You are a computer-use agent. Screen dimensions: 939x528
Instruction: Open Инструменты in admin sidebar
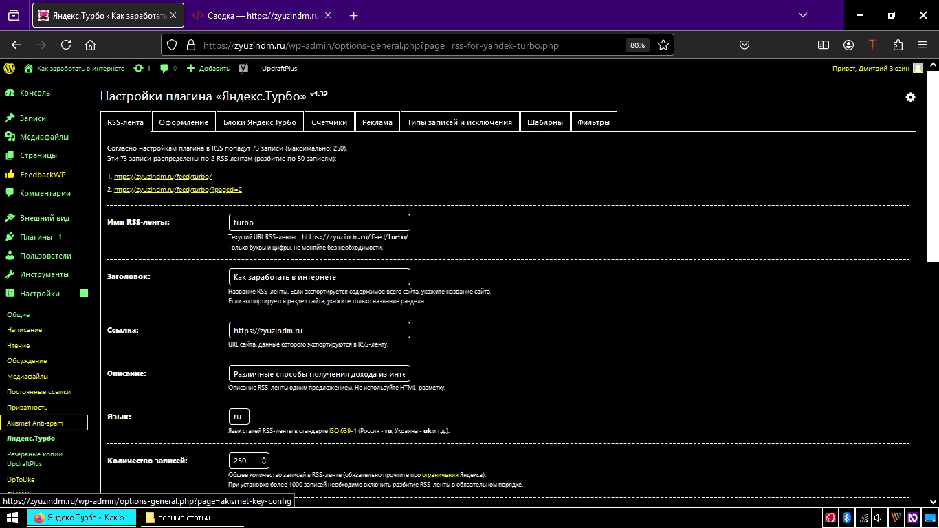pos(44,274)
